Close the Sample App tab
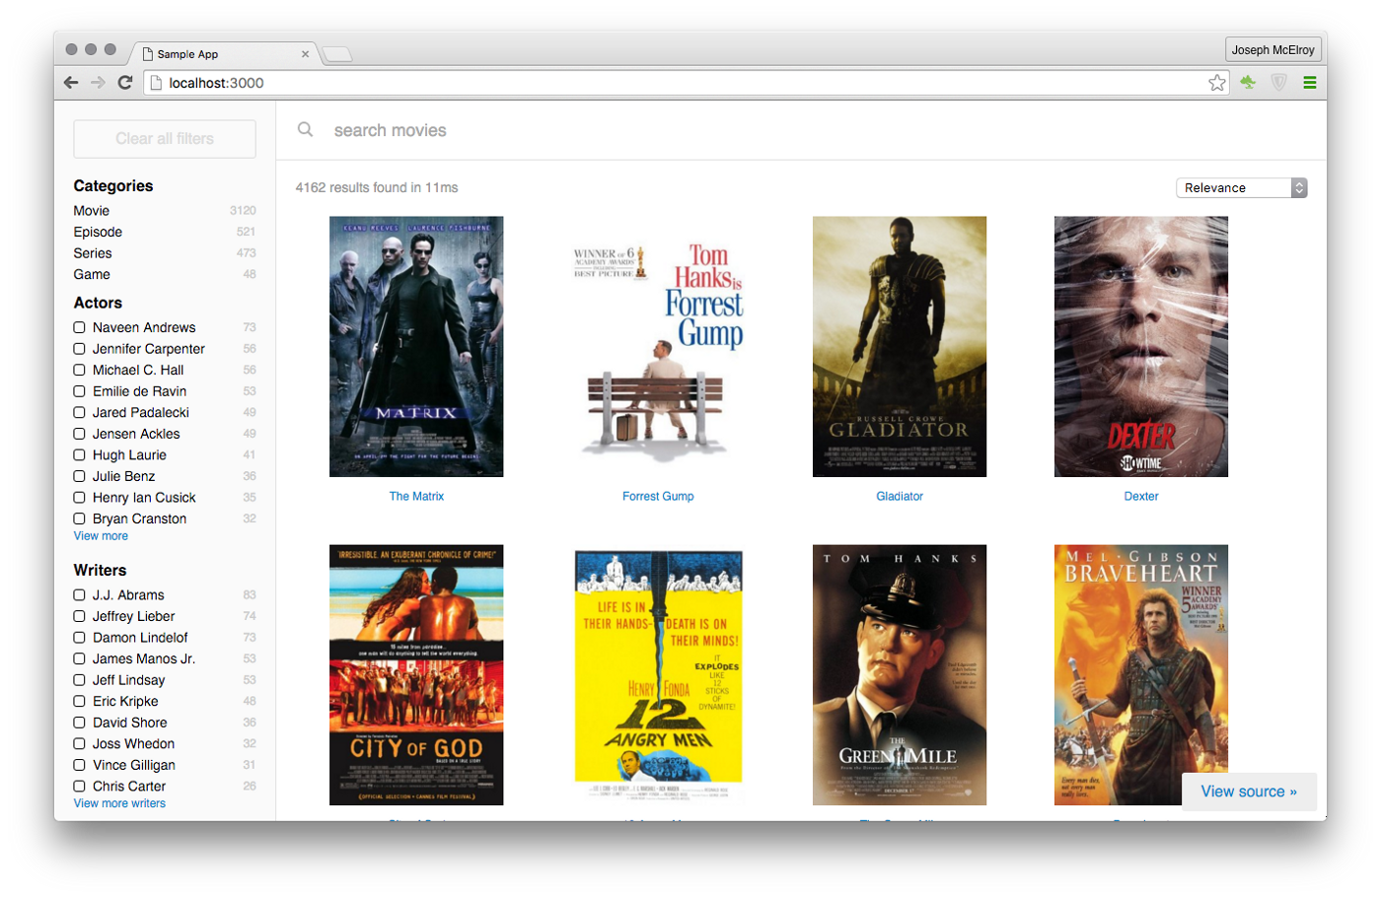1381x898 pixels. pyautogui.click(x=305, y=54)
